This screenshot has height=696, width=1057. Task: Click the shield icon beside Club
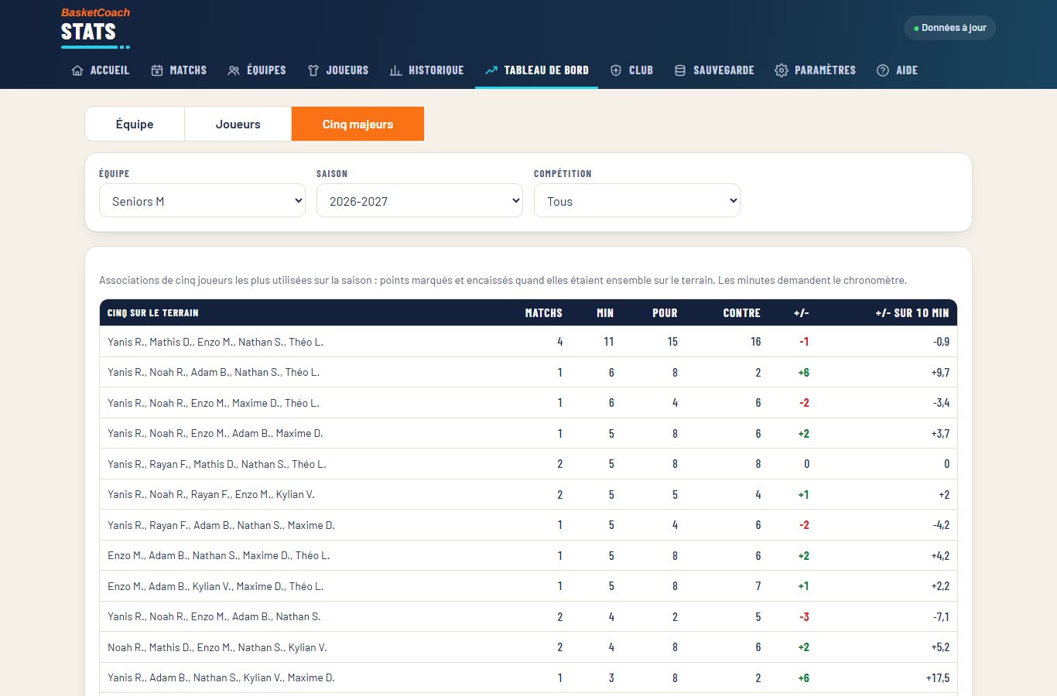616,70
